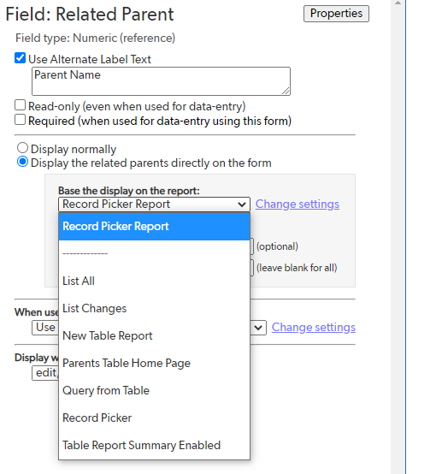Click the scrollbar up arrow
The width and height of the screenshot is (442, 474).
(x=398, y=3)
